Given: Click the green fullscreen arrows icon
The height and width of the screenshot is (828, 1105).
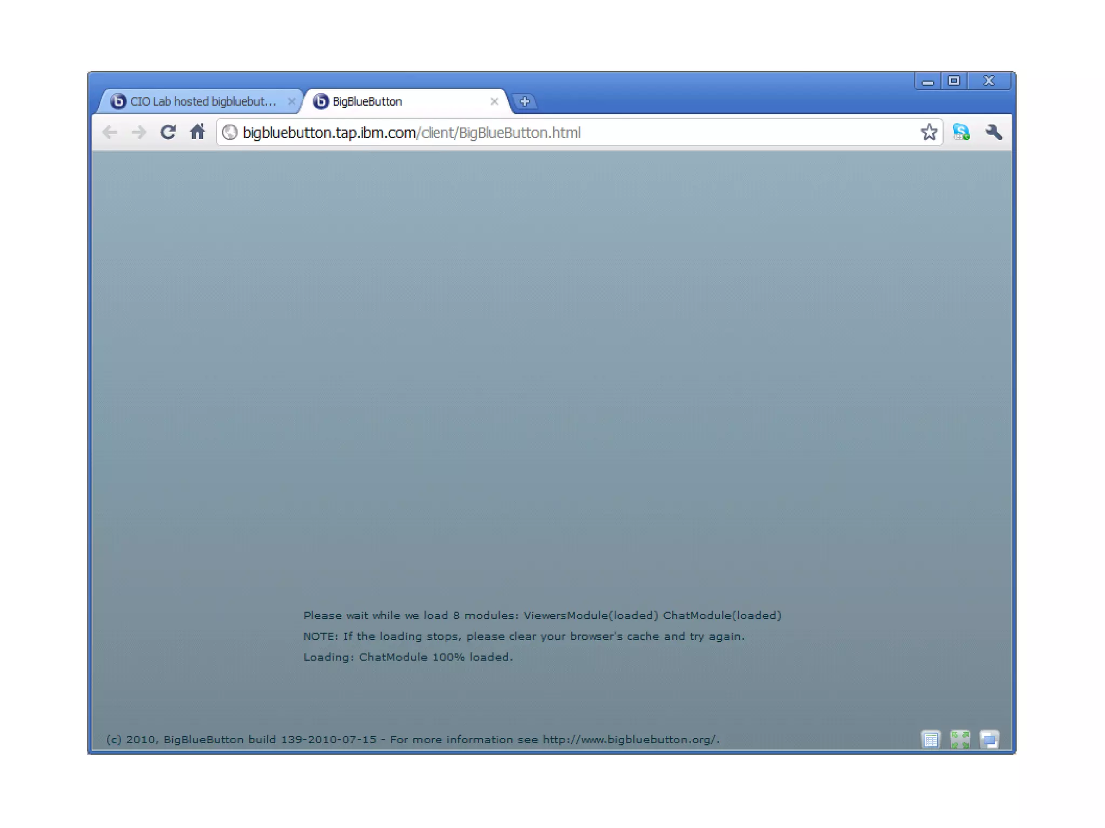Looking at the screenshot, I should point(960,739).
